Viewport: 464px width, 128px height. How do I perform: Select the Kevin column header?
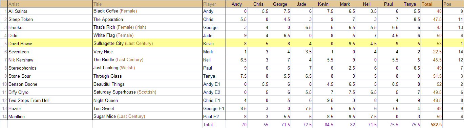[323, 4]
